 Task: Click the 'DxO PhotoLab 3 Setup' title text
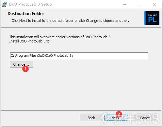coord(30,4)
